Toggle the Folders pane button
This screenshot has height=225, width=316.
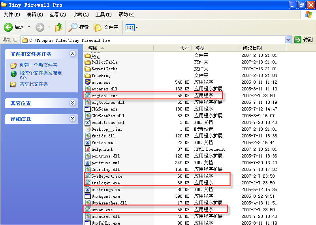click(x=106, y=27)
